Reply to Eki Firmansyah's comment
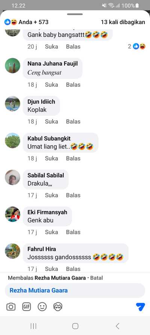This screenshot has width=150, height=335. point(73,232)
